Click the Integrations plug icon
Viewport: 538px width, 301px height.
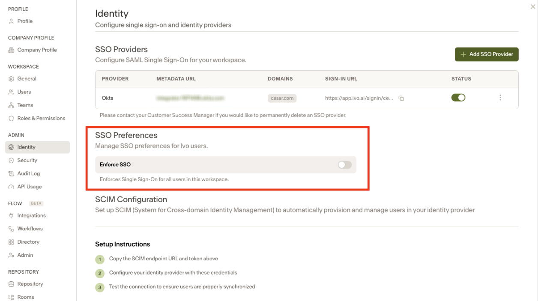(x=11, y=216)
